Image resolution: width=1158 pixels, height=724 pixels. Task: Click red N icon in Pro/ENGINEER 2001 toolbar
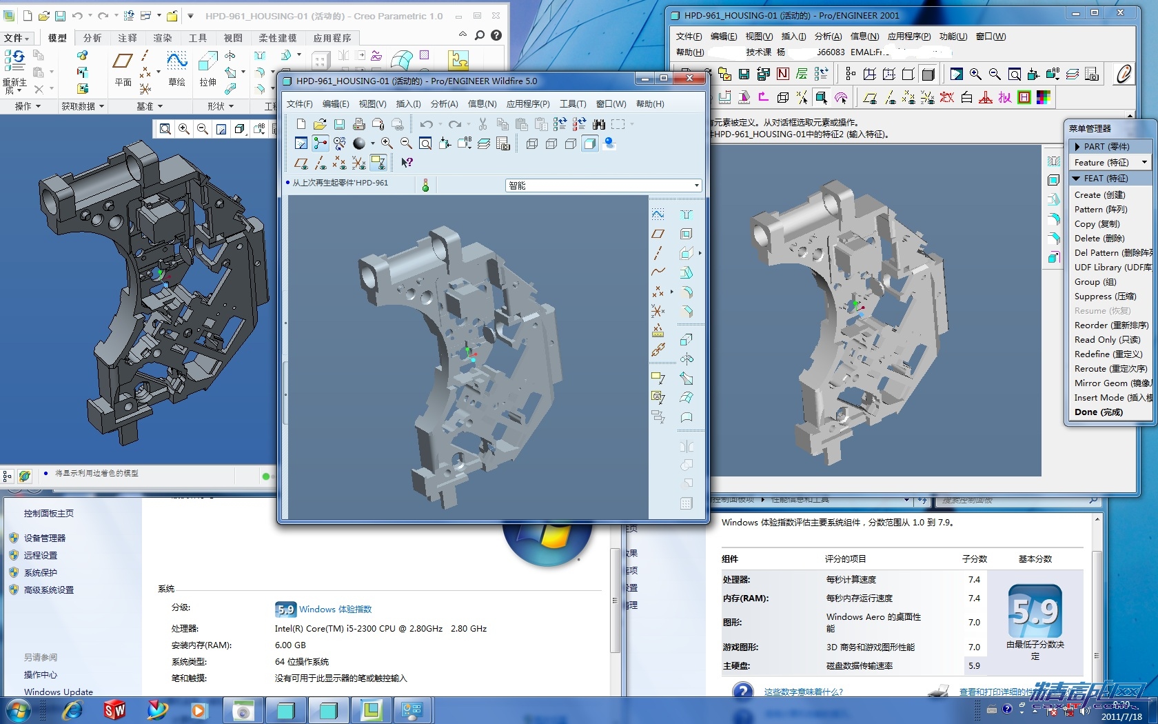pyautogui.click(x=783, y=74)
